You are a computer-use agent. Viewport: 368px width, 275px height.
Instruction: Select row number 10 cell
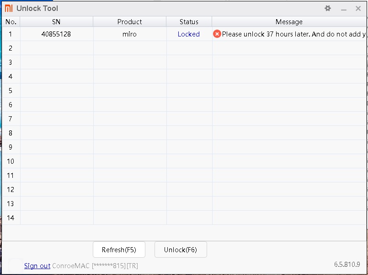point(11,161)
